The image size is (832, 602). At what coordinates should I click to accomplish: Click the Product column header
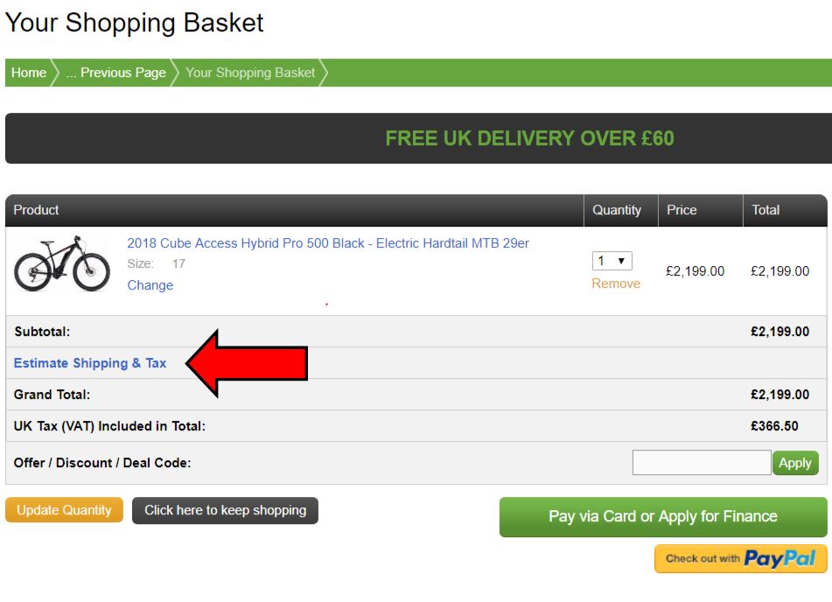37,210
